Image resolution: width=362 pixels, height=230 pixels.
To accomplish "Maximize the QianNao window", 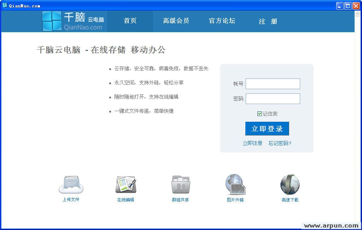I will [348, 6].
